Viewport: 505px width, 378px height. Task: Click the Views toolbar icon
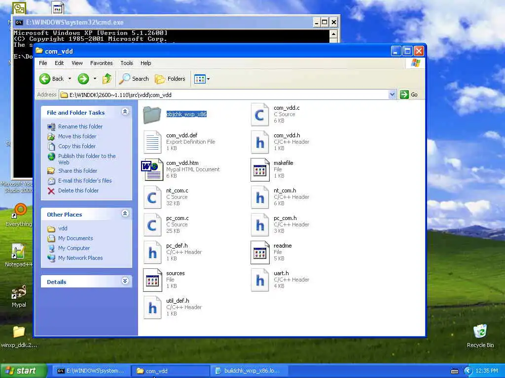[x=200, y=79]
